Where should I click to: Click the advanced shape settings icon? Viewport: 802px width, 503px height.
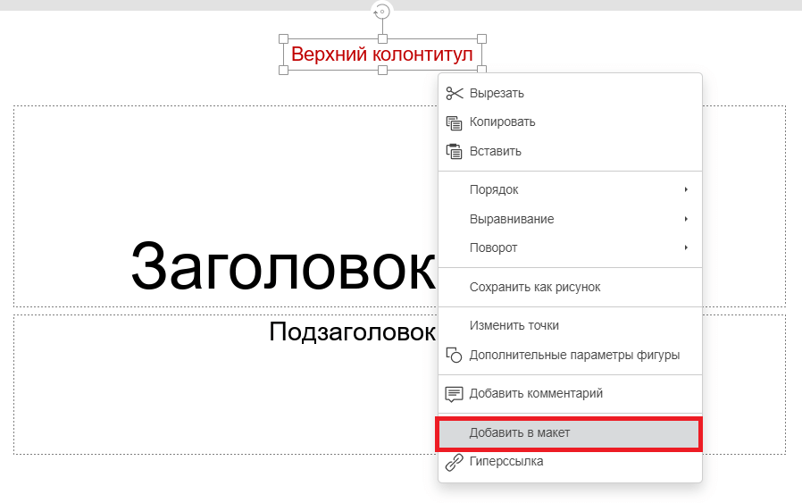[x=455, y=355]
